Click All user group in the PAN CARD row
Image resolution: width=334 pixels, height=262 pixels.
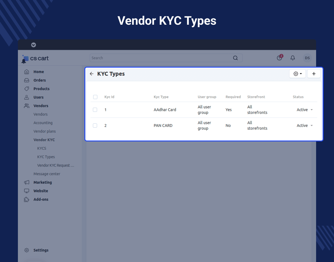[x=204, y=125]
